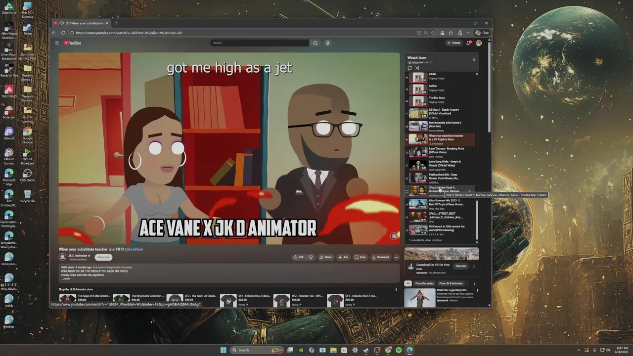Click the browser address bar URL
The width and height of the screenshot is (633, 356).
pyautogui.click(x=129, y=33)
